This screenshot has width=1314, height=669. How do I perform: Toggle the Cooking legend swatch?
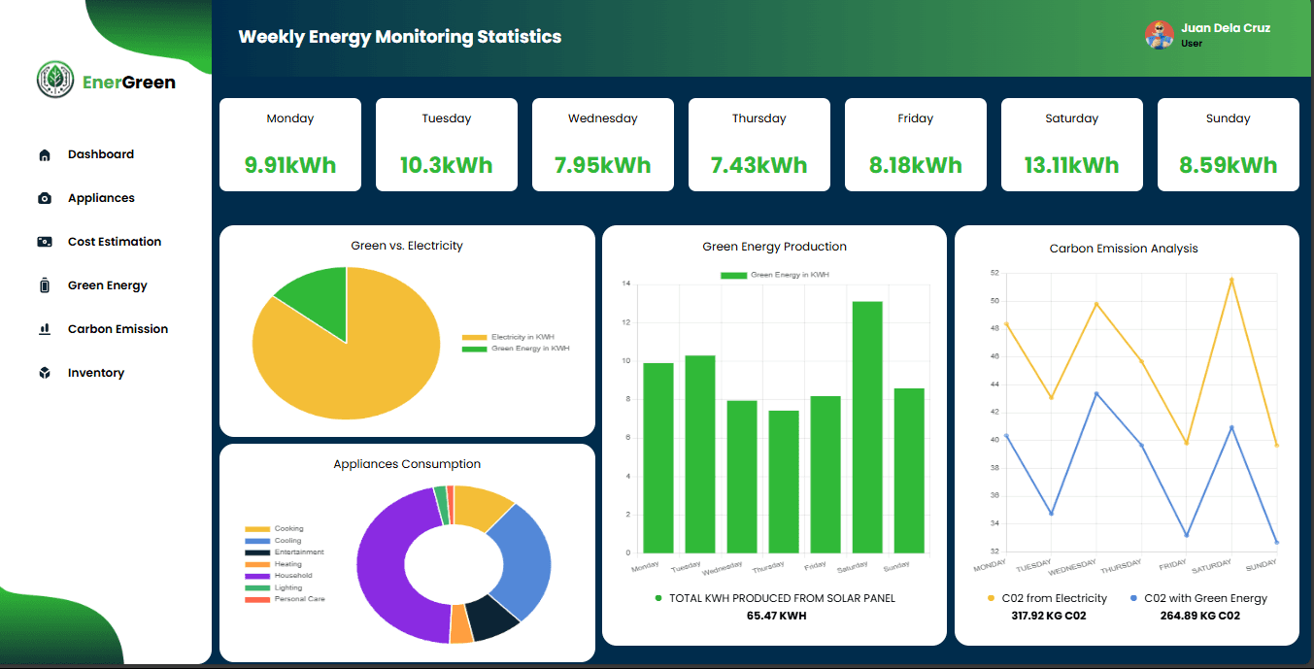pyautogui.click(x=257, y=529)
